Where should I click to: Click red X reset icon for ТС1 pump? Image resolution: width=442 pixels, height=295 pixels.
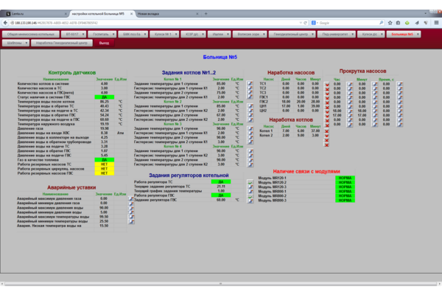pos(327,84)
